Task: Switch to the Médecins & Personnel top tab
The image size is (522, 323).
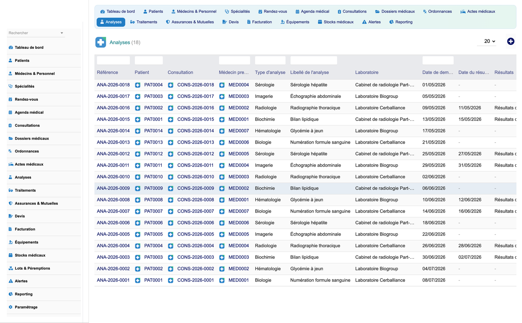Action: [194, 12]
